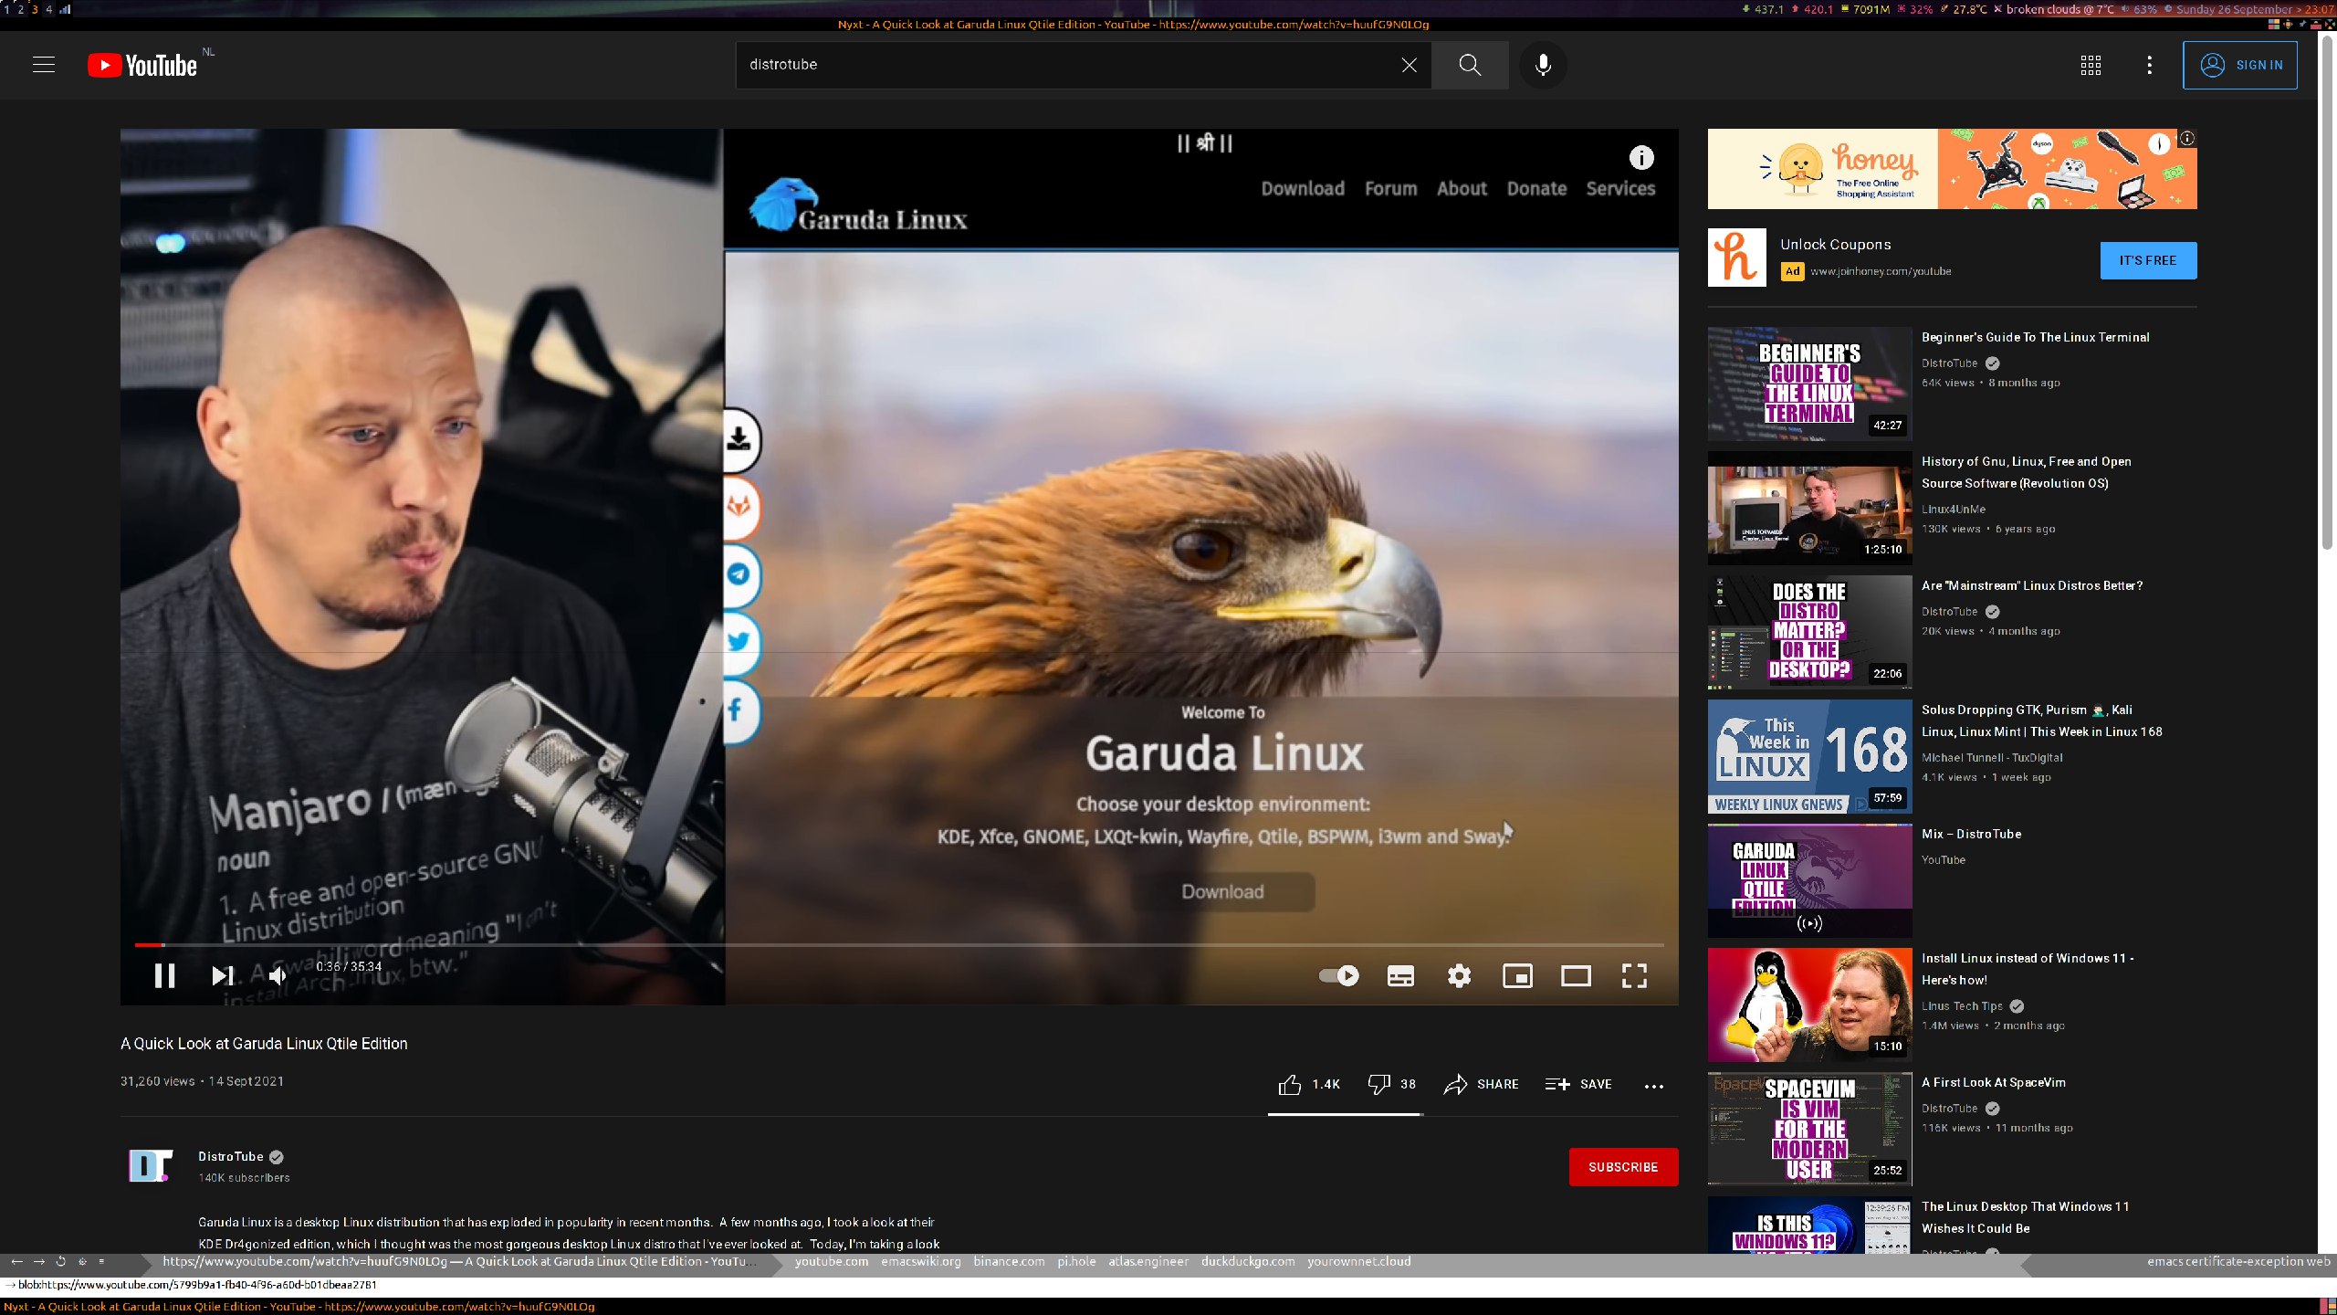Toggle subtitles/closed captions
This screenshot has height=1315, width=2337.
click(x=1400, y=975)
